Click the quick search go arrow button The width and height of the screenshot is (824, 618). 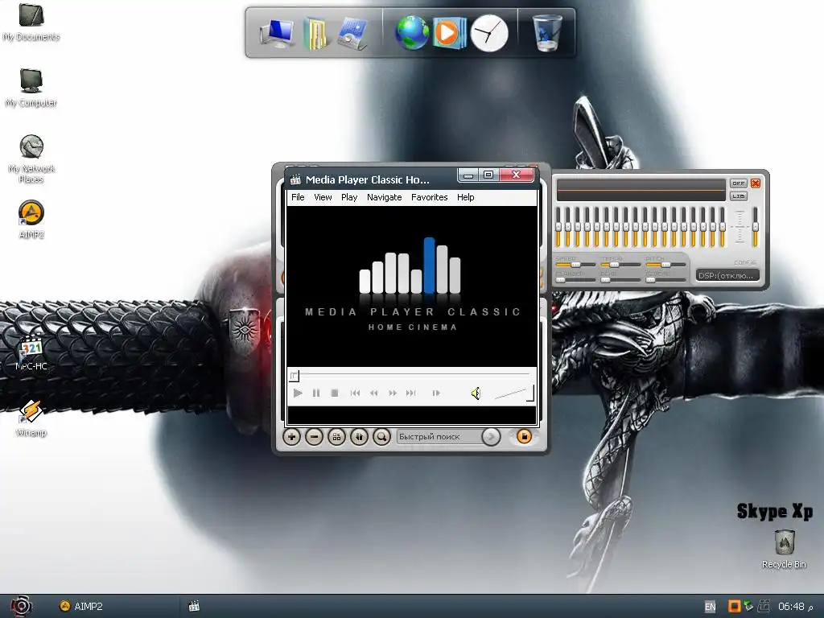pyautogui.click(x=491, y=436)
